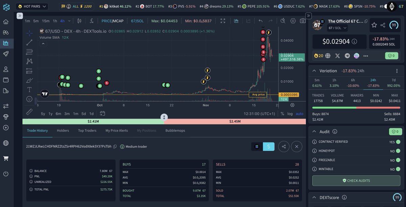The image size is (406, 207).
Task: Open the swap arrows sidebar icon
Action: (x=6, y=106)
